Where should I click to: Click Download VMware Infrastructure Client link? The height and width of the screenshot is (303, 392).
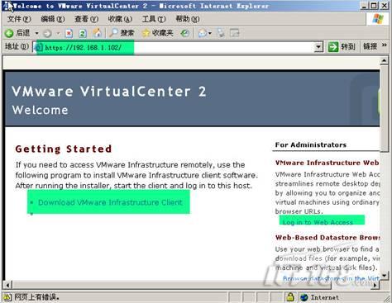110,202
